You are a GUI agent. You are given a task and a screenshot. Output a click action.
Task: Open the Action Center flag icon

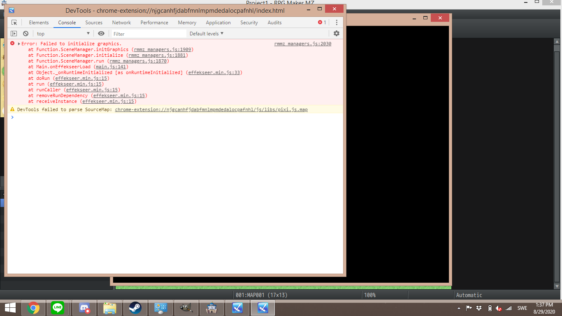pos(469,308)
